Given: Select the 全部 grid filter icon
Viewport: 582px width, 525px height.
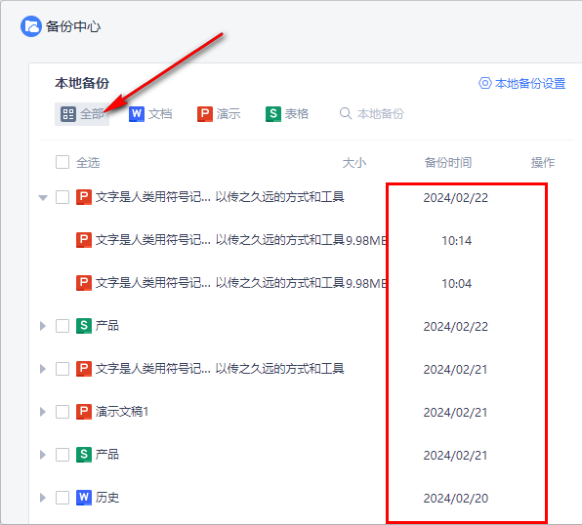Looking at the screenshot, I should click(x=68, y=114).
